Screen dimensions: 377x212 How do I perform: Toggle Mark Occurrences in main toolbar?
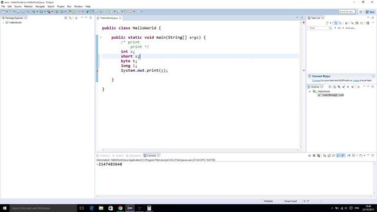tap(92, 12)
